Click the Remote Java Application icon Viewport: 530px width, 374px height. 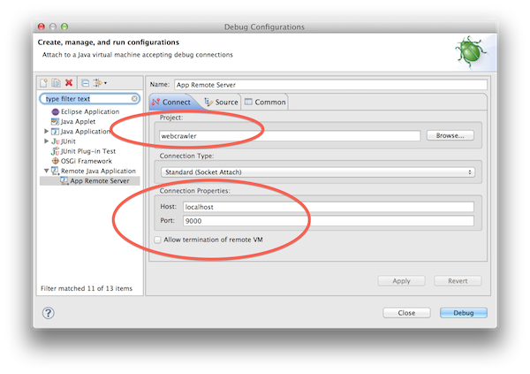pyautogui.click(x=55, y=171)
